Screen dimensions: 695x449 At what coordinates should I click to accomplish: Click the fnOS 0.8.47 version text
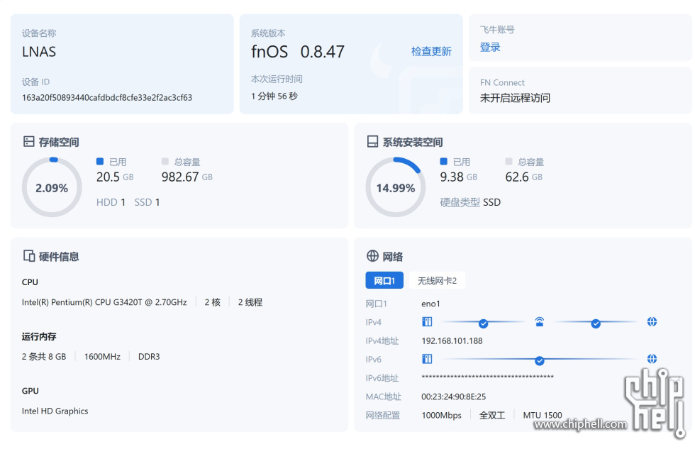click(298, 52)
